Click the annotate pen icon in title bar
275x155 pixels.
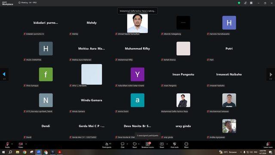(x=245, y=3)
